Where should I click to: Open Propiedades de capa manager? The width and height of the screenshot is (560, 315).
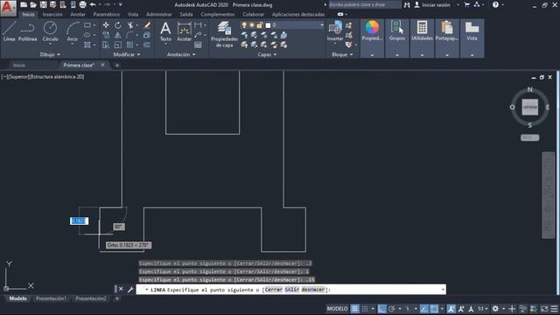click(x=224, y=34)
